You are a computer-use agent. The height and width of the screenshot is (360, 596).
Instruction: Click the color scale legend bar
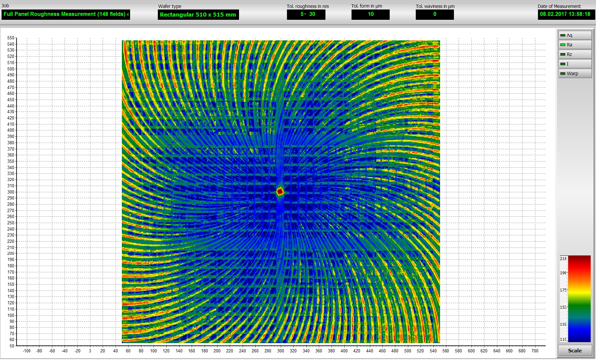point(579,299)
